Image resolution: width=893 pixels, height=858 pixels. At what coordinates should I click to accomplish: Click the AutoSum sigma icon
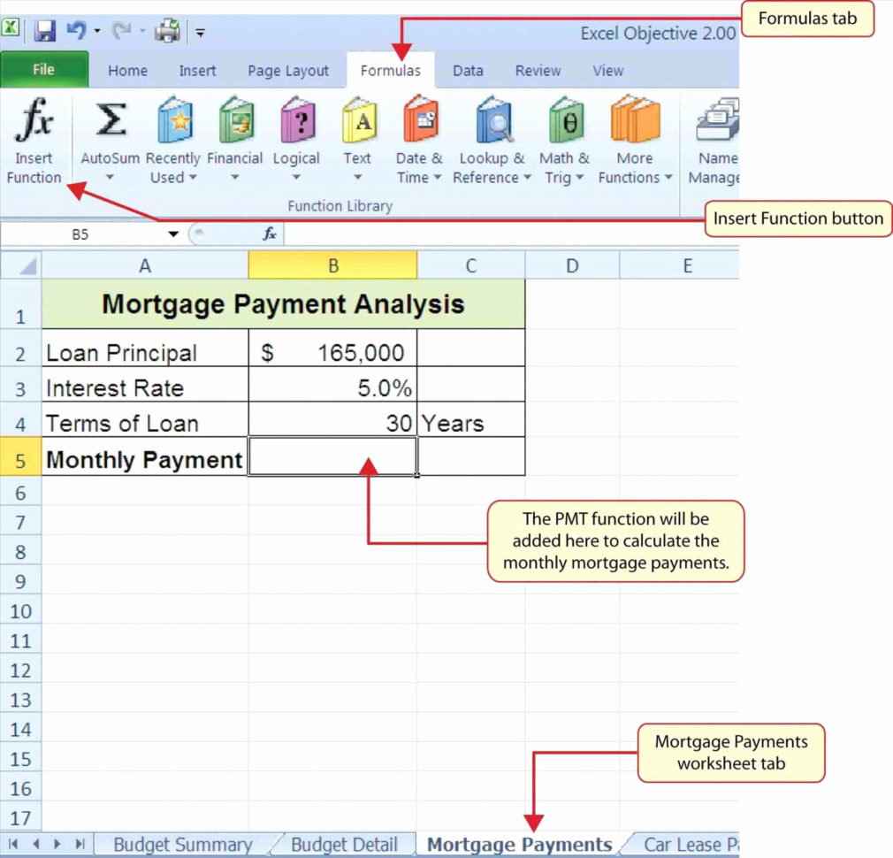111,119
